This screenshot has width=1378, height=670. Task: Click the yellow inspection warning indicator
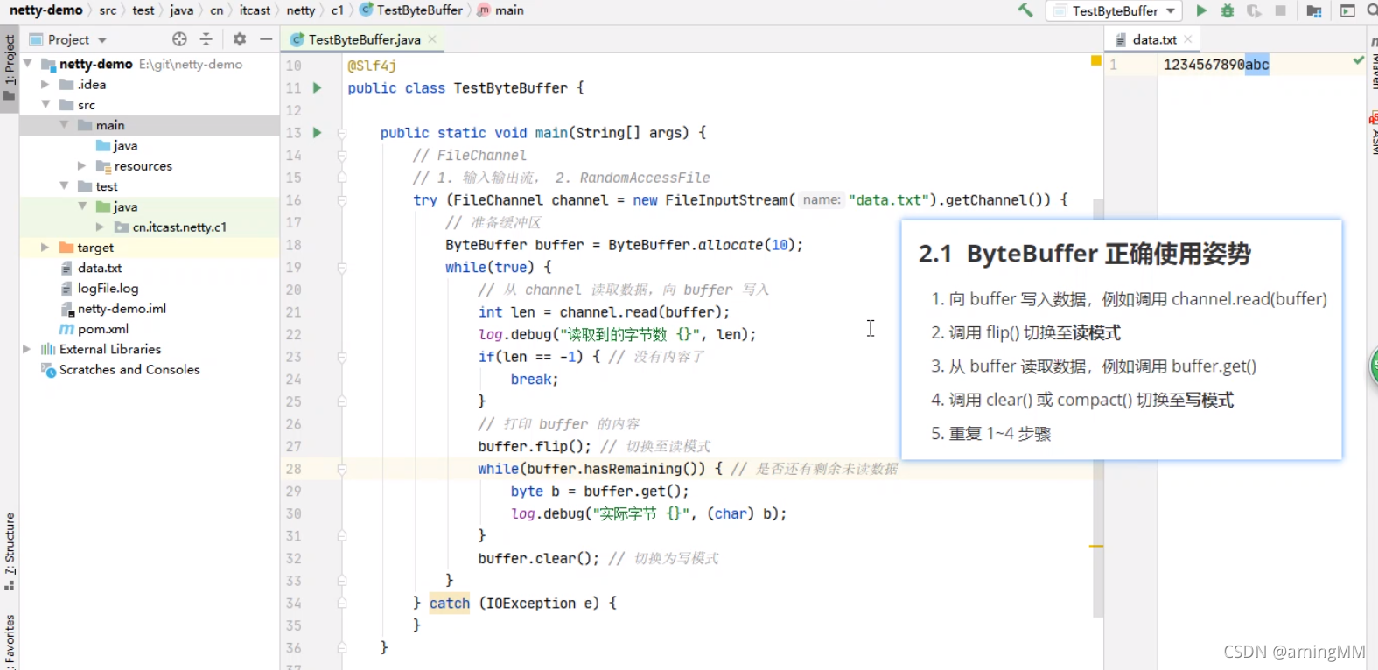[x=1095, y=60]
